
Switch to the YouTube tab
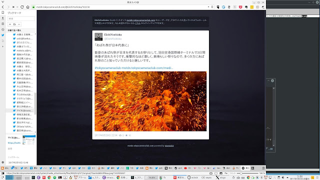pyautogui.click(x=188, y=168)
